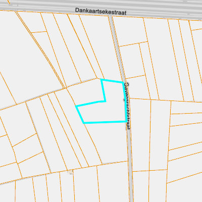Click the northwest corner vertex of the cyan outline
The height and width of the screenshot is (202, 202).
coord(101,79)
